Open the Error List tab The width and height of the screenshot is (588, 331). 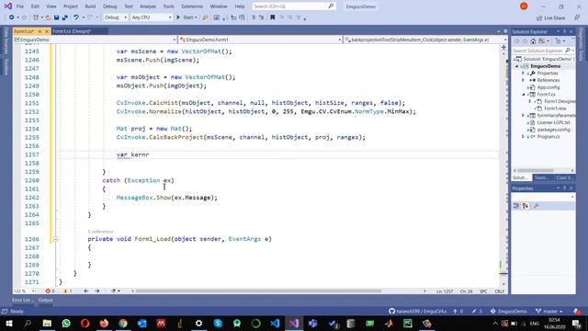click(22, 300)
